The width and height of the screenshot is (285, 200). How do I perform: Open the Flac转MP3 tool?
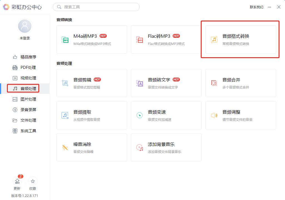(166, 39)
